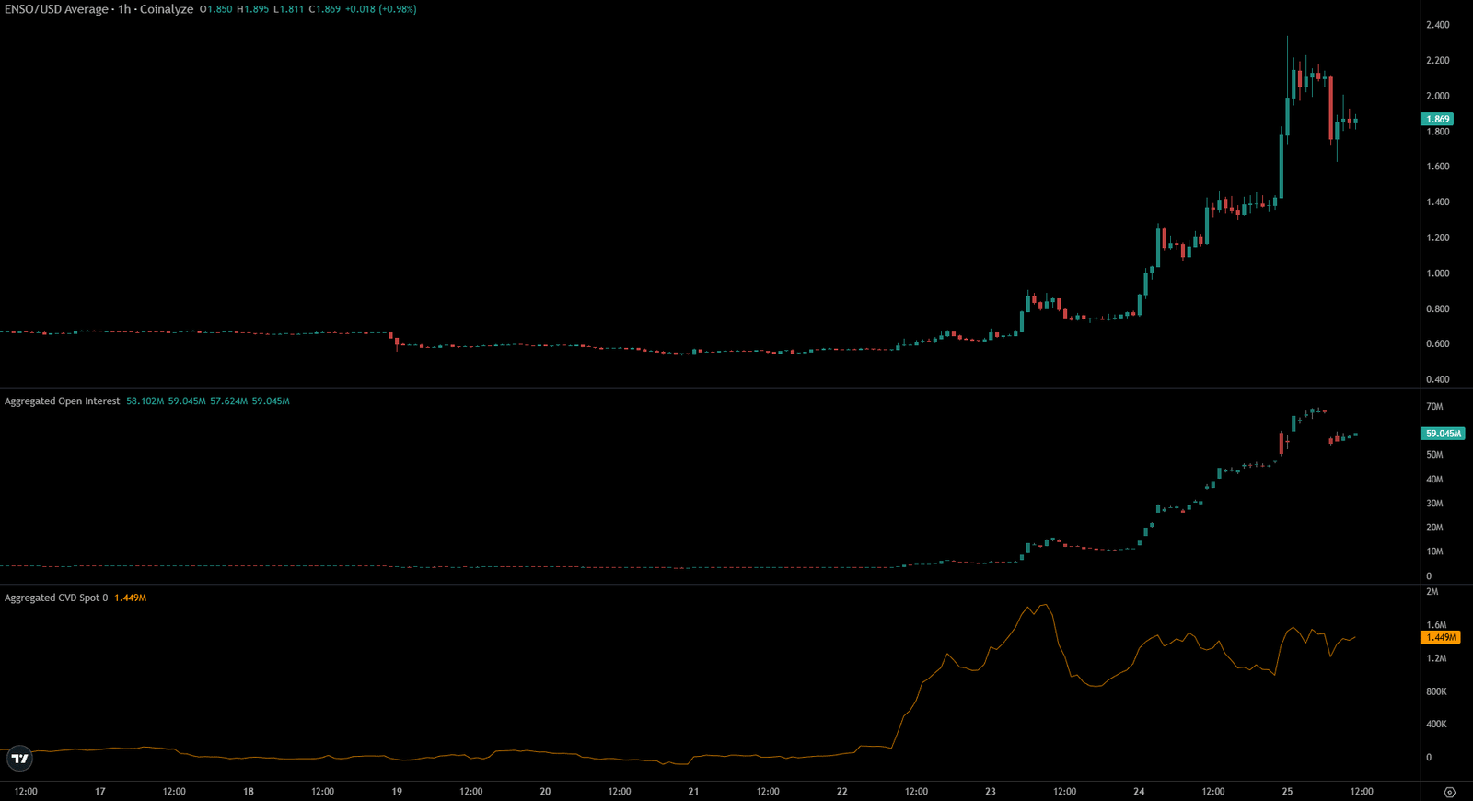Click the orange 1.449M CVD value tag
Image resolution: width=1473 pixels, height=801 pixels.
[1441, 637]
